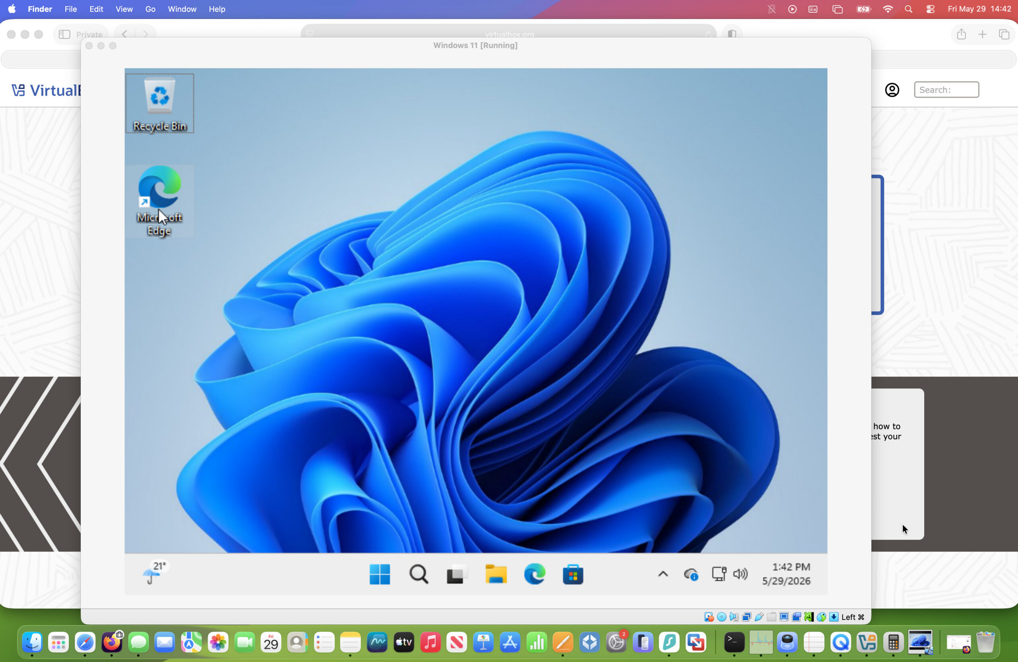The width and height of the screenshot is (1018, 662).
Task: Open Windows taskbar Search
Action: click(418, 574)
